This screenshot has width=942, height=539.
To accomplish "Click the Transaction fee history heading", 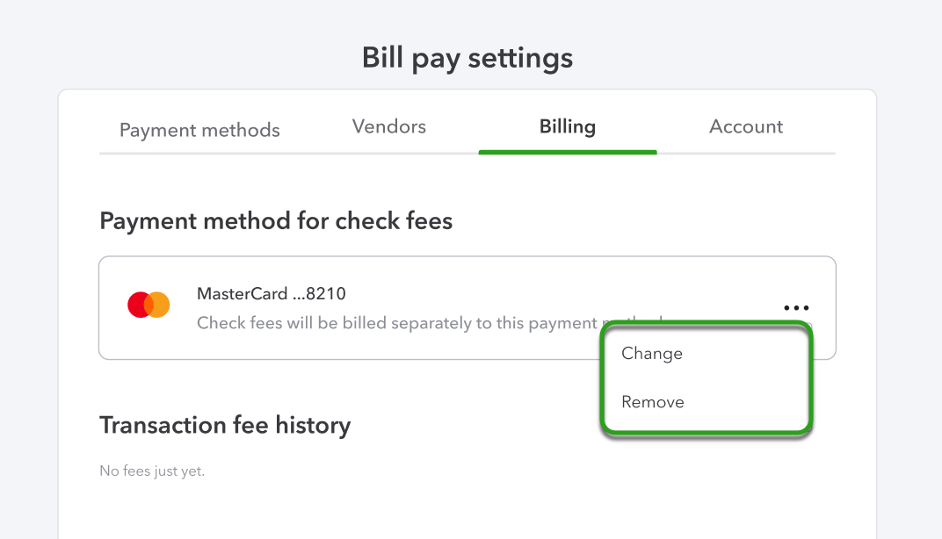I will click(x=225, y=425).
